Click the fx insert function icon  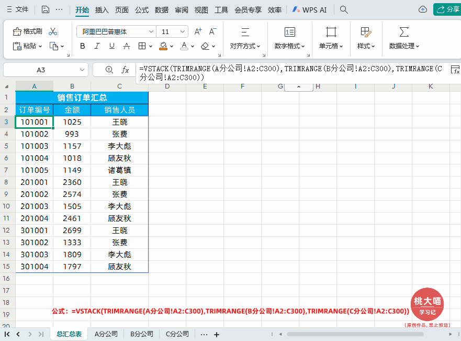125,70
